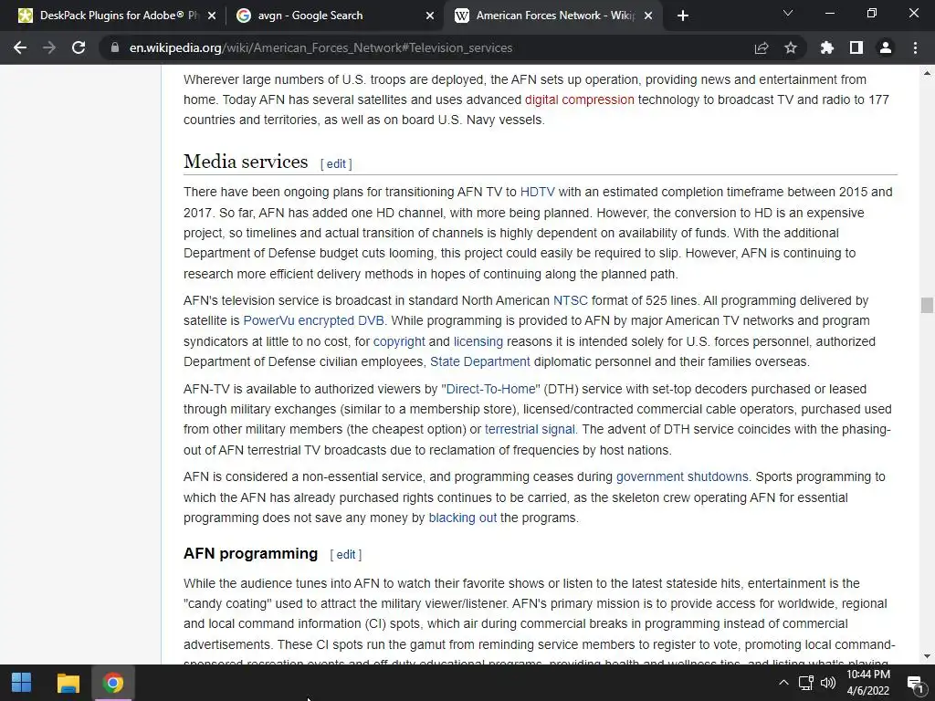The width and height of the screenshot is (935, 701).
Task: Click the site lock icon in address bar
Action: click(x=115, y=47)
